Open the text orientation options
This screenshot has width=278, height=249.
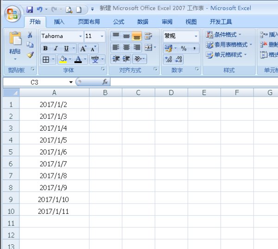point(139,59)
